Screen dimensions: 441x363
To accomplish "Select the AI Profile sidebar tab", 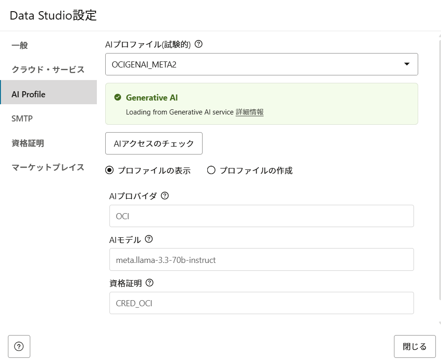I will point(48,94).
